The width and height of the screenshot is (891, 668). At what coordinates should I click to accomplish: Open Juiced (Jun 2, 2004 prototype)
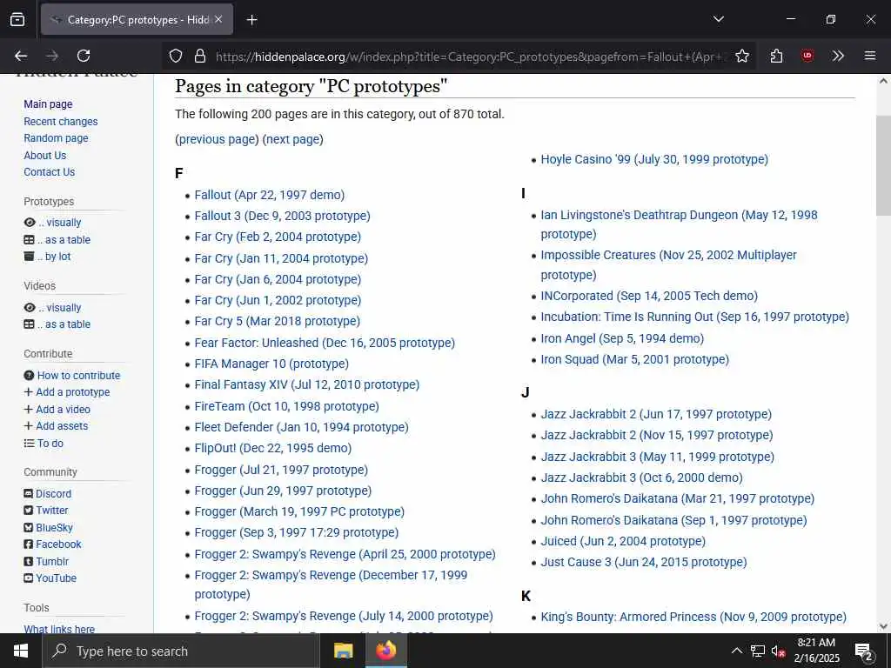[x=623, y=541]
